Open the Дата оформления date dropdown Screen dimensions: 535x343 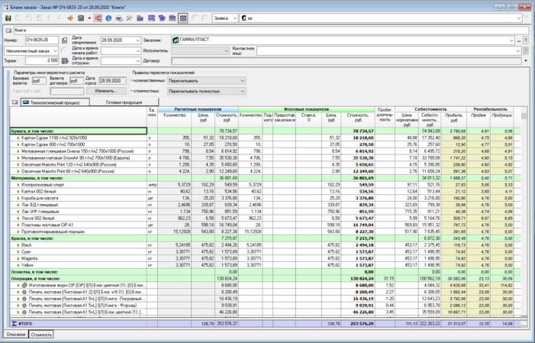(x=138, y=40)
